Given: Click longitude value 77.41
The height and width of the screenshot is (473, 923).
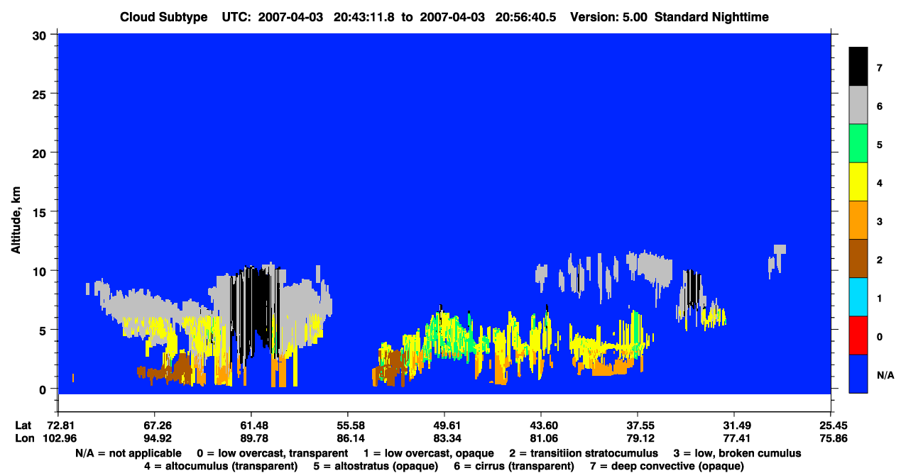Looking at the screenshot, I should 733,438.
